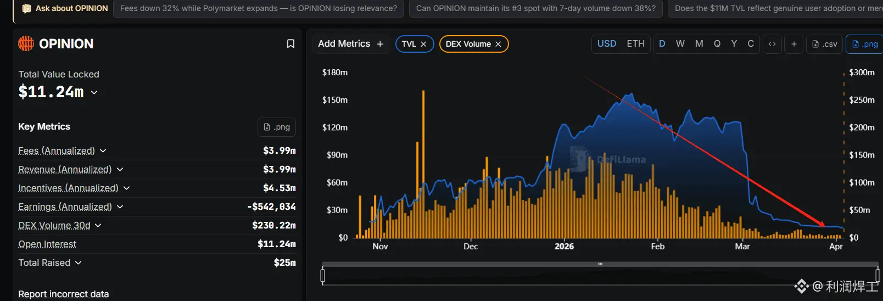
Task: Download chart data as .csv
Action: tap(825, 44)
